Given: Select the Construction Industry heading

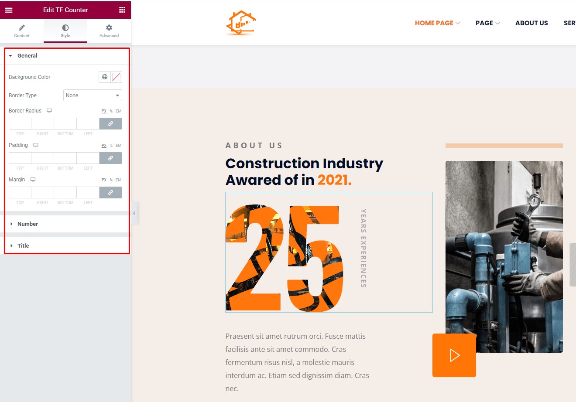Looking at the screenshot, I should [x=304, y=171].
